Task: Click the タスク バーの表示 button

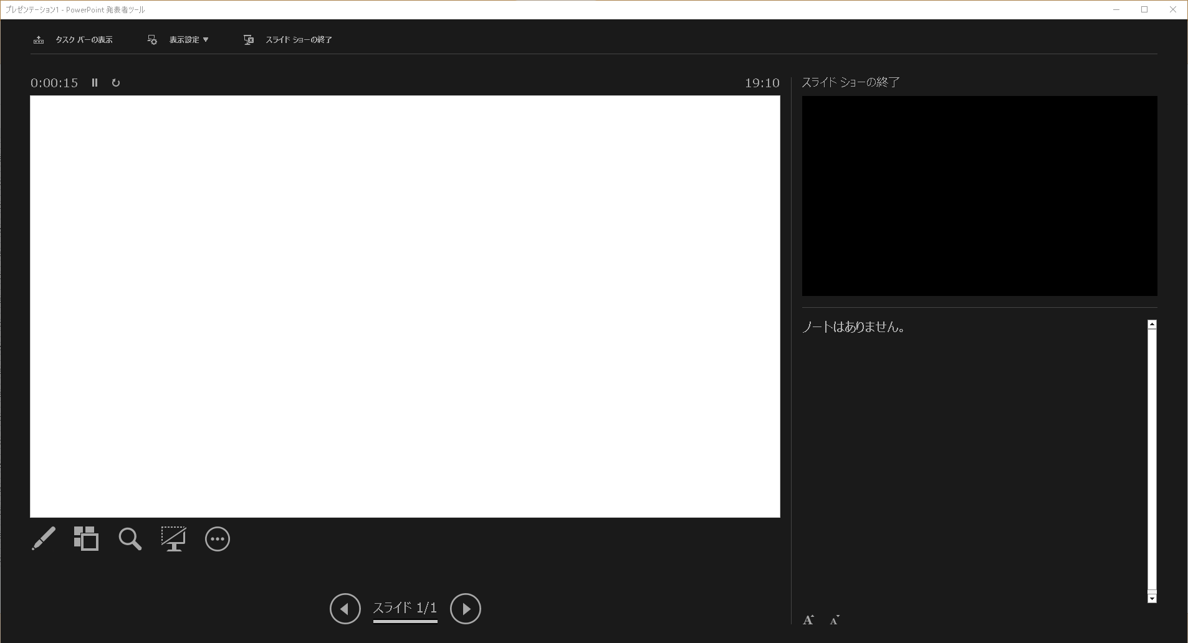Action: click(72, 40)
